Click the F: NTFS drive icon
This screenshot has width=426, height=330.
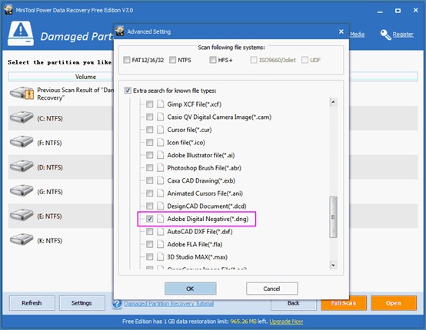click(22, 142)
